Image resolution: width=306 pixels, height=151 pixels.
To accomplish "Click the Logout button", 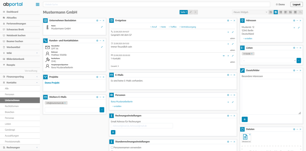I will click(x=296, y=4).
